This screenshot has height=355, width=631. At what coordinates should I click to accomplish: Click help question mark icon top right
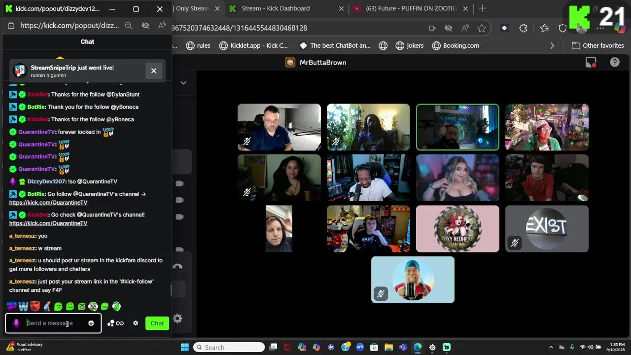pos(615,62)
